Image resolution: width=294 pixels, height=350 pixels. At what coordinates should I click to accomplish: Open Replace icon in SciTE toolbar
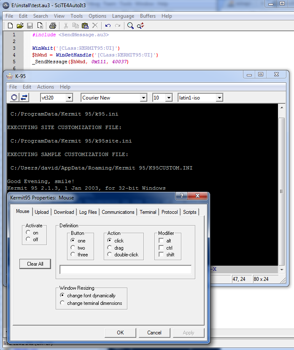point(140,26)
